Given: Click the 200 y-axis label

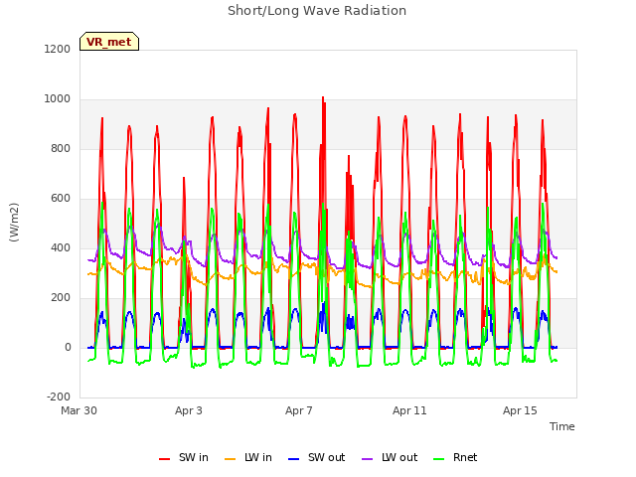Looking at the screenshot, I should point(61,298).
